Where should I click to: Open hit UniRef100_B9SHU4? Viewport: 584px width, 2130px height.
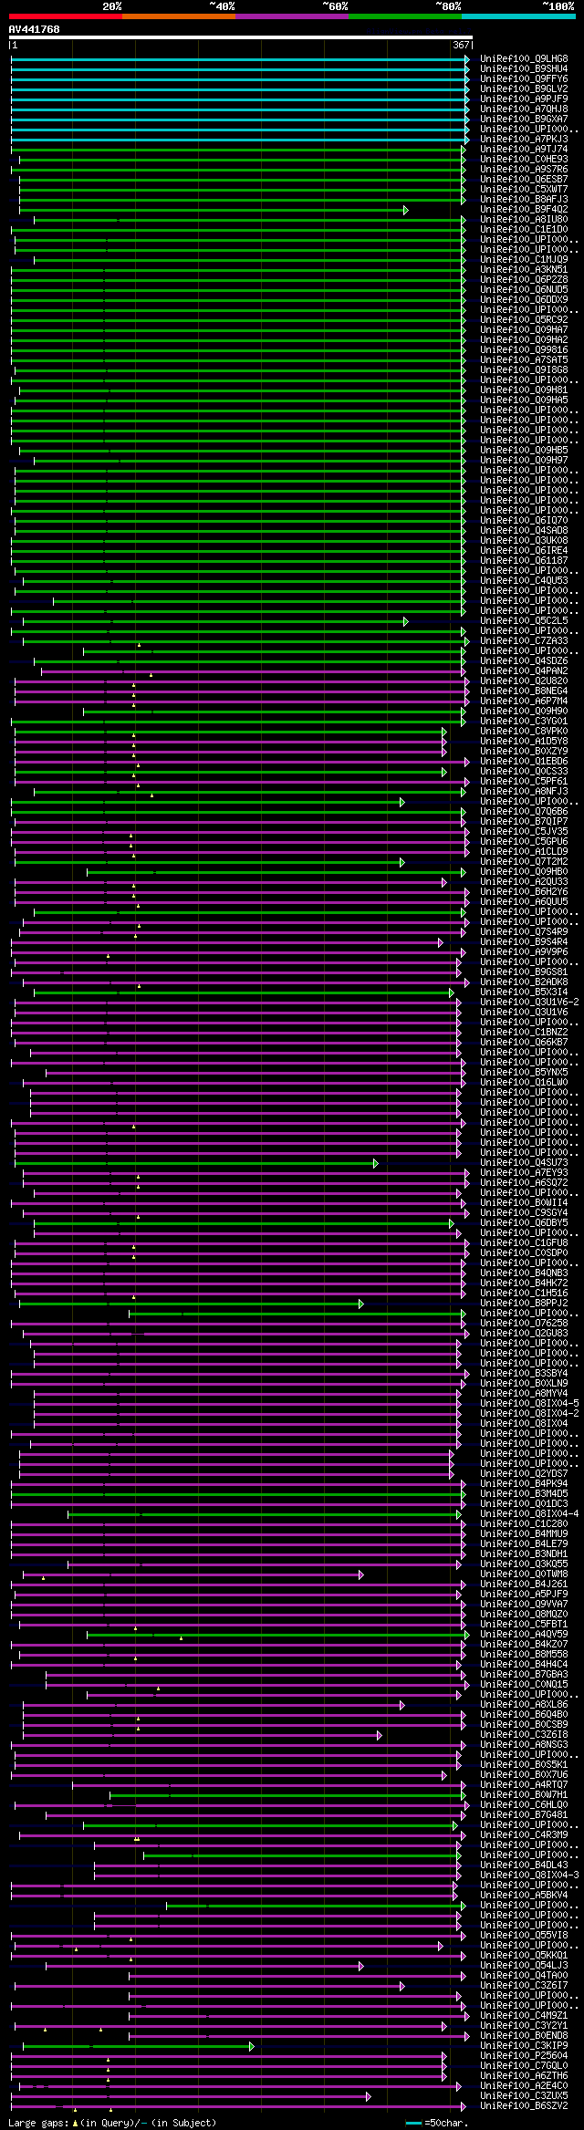tap(524, 69)
